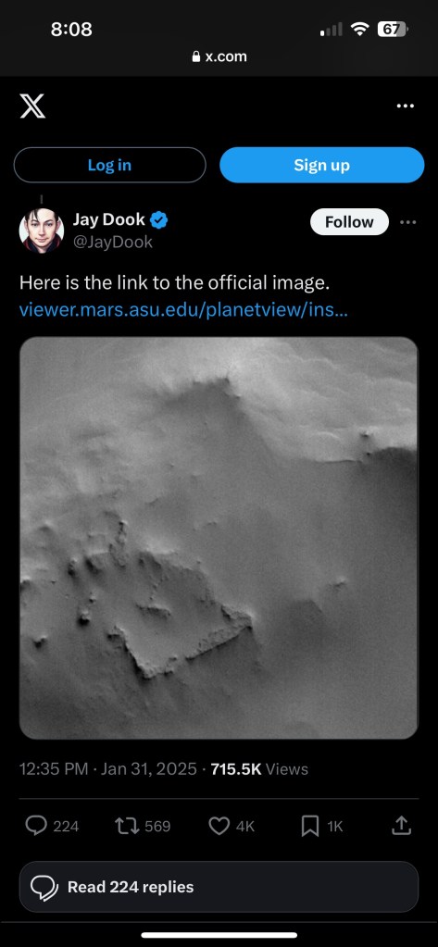Open the Mars surface image

point(219,538)
